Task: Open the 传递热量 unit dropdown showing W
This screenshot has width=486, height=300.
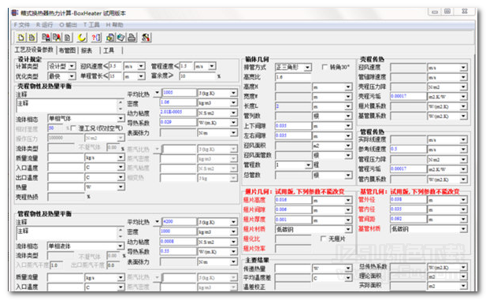Action: click(332, 268)
